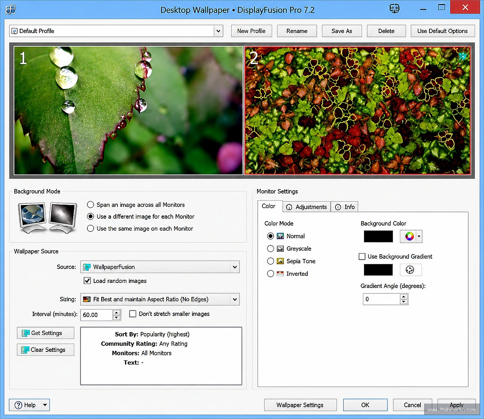Click the Get Settings button

click(x=46, y=333)
